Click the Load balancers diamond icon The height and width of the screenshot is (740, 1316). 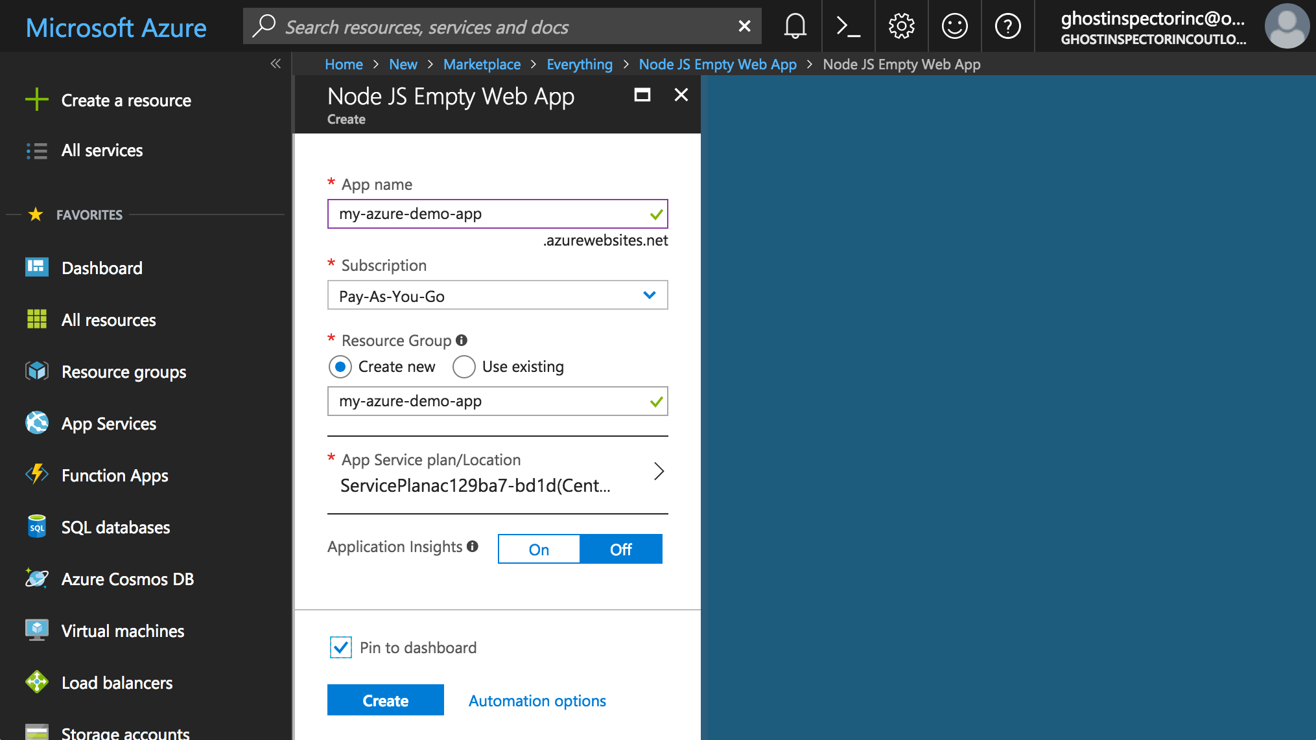pyautogui.click(x=37, y=682)
